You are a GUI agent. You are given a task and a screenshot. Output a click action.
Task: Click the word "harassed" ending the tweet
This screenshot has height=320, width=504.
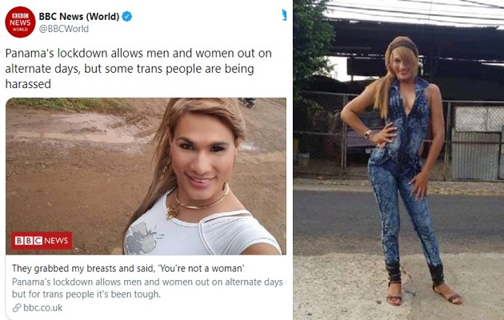coord(28,84)
